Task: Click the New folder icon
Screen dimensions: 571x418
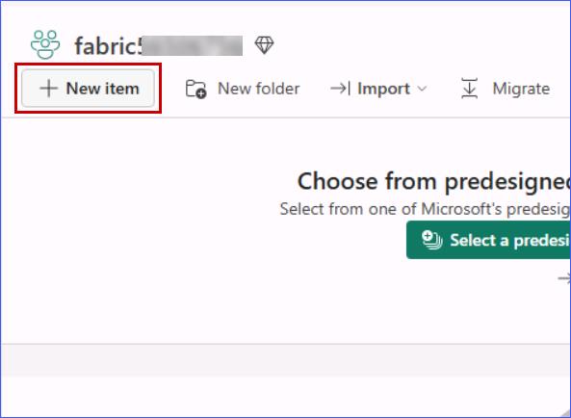Action: (195, 89)
